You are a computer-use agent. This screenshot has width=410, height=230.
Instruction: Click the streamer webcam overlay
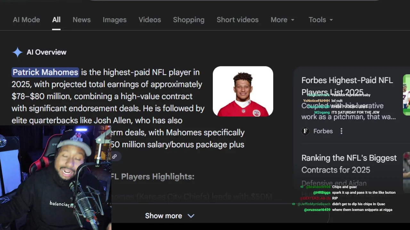(55, 178)
